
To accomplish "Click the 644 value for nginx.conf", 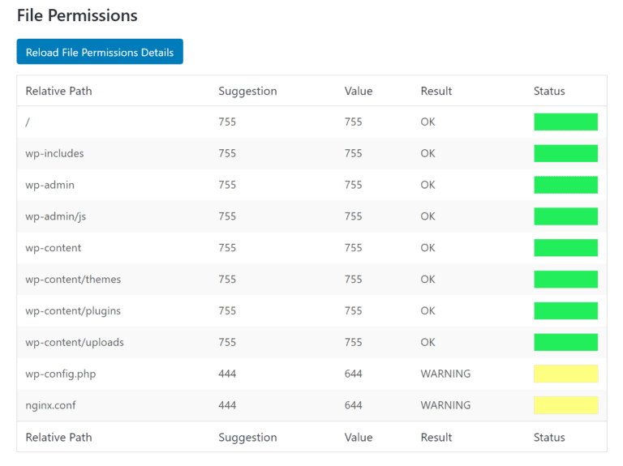I will click(x=353, y=405).
